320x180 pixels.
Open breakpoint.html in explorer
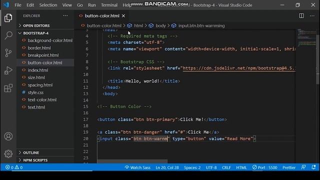(45, 55)
